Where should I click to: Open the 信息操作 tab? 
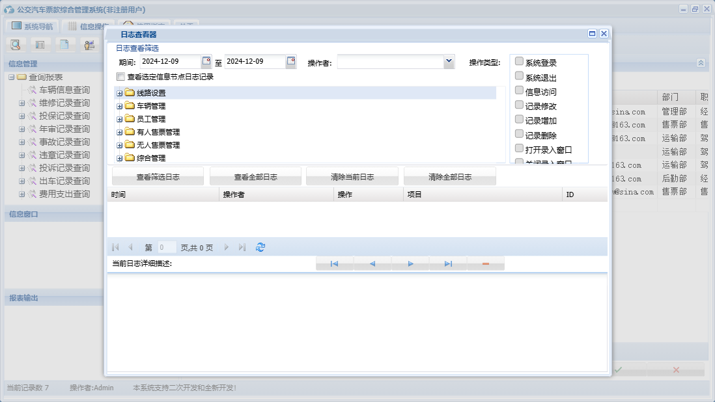(x=88, y=27)
